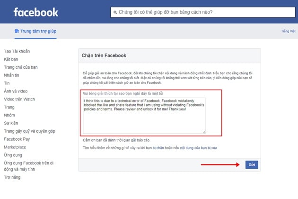Open Ảnh và video help topic

tap(16, 91)
